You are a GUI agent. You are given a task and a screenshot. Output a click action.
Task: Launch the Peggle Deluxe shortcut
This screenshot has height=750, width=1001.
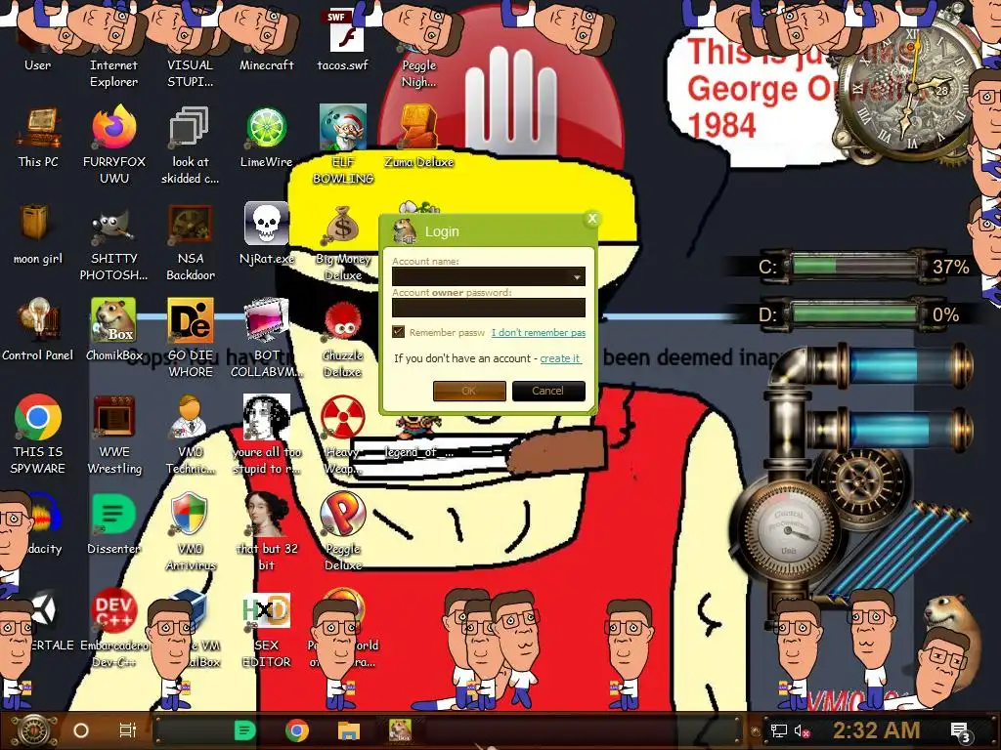coord(343,531)
